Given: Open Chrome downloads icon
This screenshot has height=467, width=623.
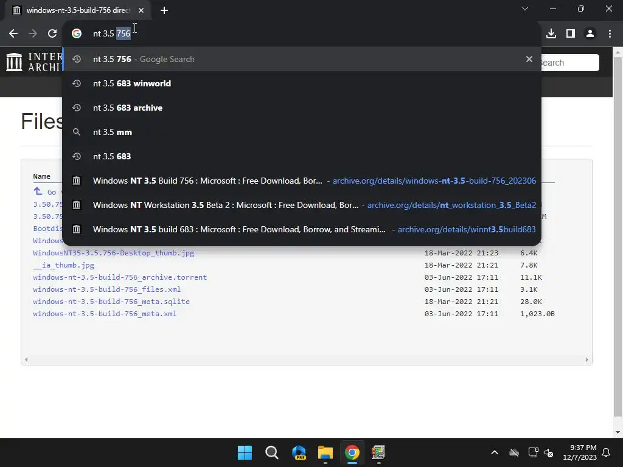Looking at the screenshot, I should point(551,34).
